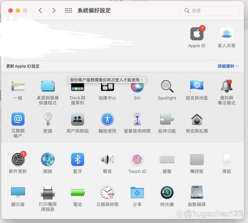Open Spotlight preferences
This screenshot has width=248, height=223.
(167, 86)
